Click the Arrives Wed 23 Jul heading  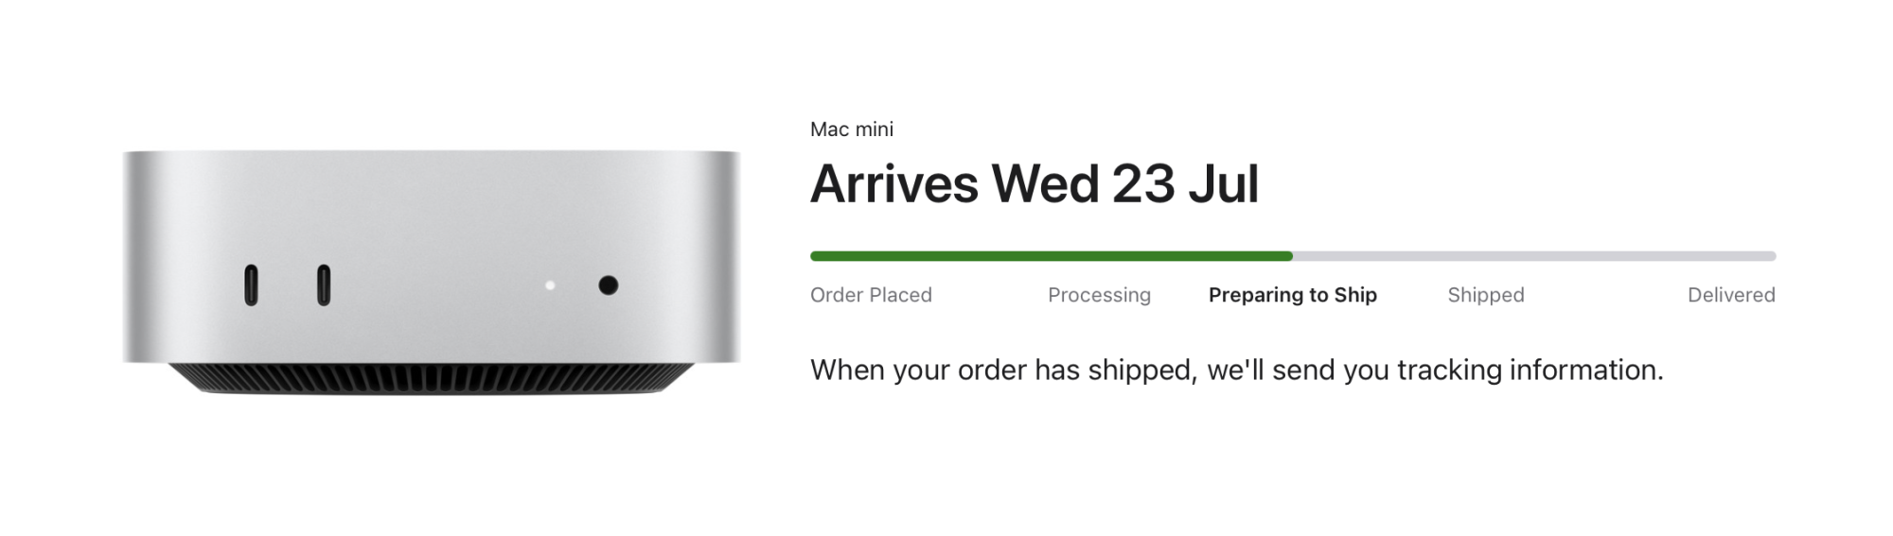[x=1035, y=183]
